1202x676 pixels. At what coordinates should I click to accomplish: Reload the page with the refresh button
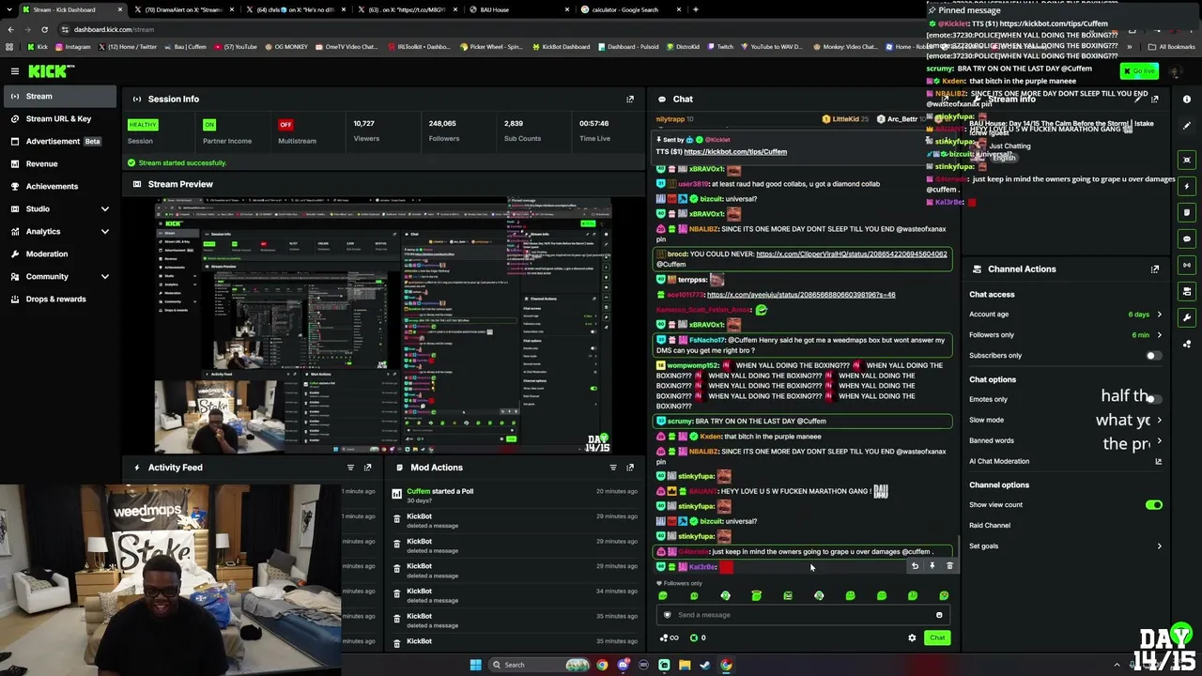coord(44,29)
